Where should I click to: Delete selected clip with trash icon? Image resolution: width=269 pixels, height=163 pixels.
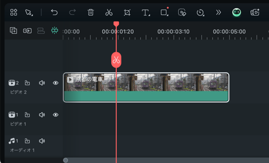(91, 13)
